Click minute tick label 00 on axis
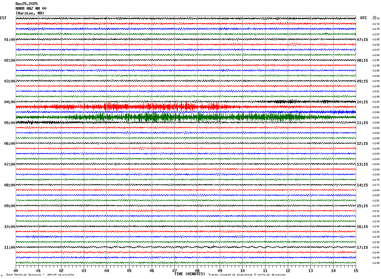The image size is (381, 279). (x=16, y=270)
